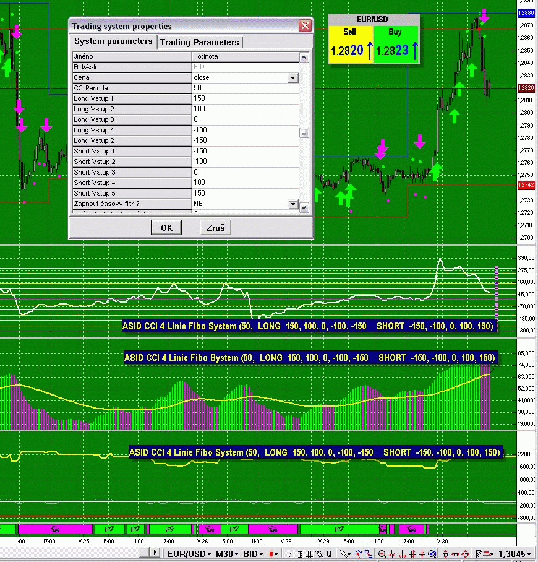Click the zoom-in magnifier icon in toolbar
538x562 pixels.
click(382, 554)
